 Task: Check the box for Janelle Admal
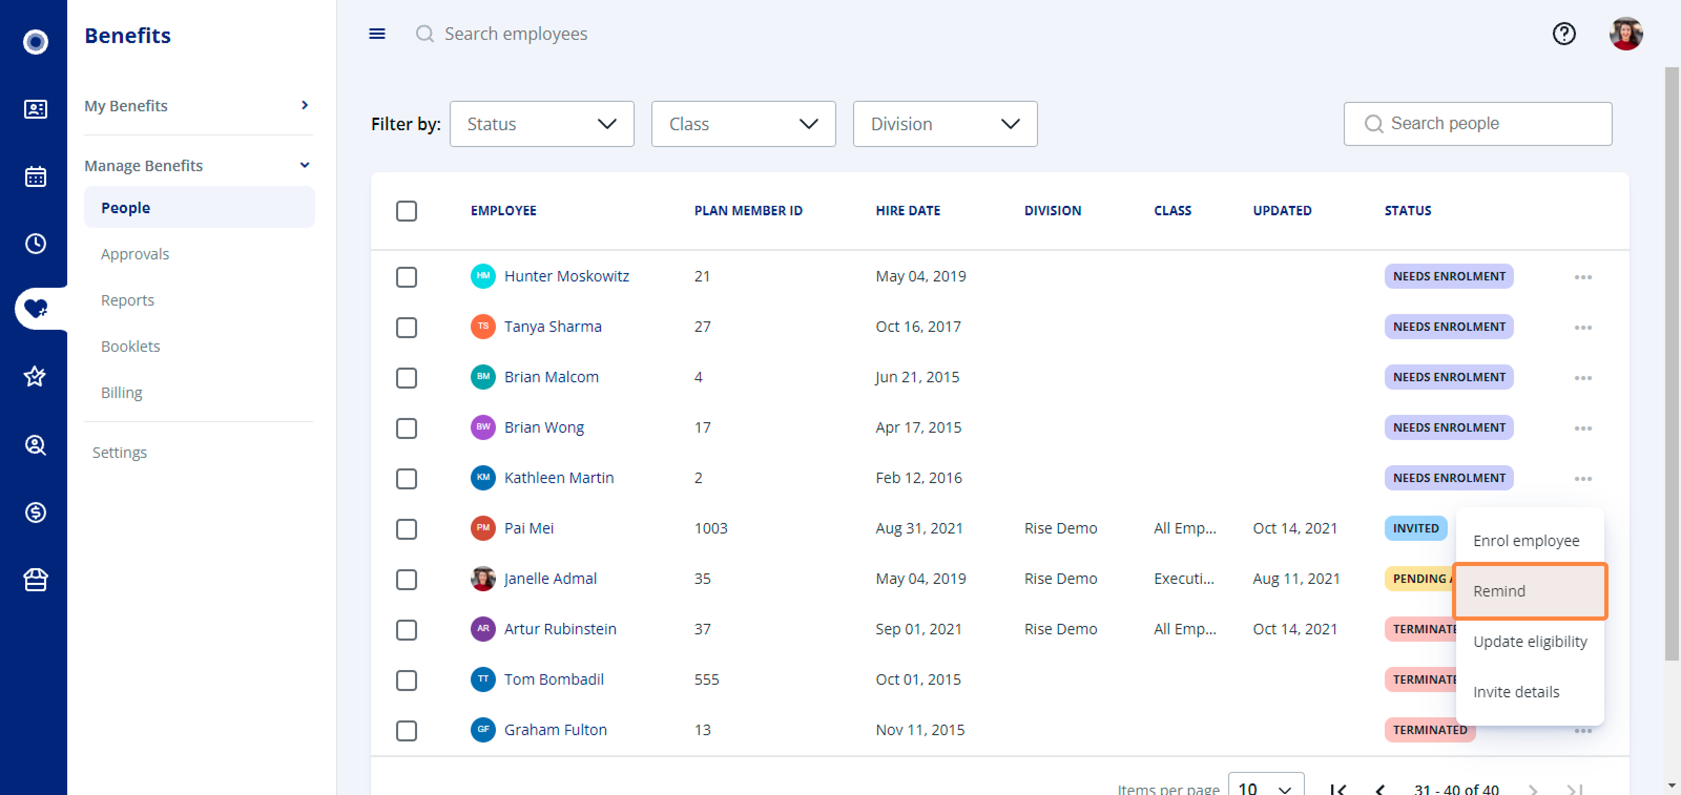(406, 579)
